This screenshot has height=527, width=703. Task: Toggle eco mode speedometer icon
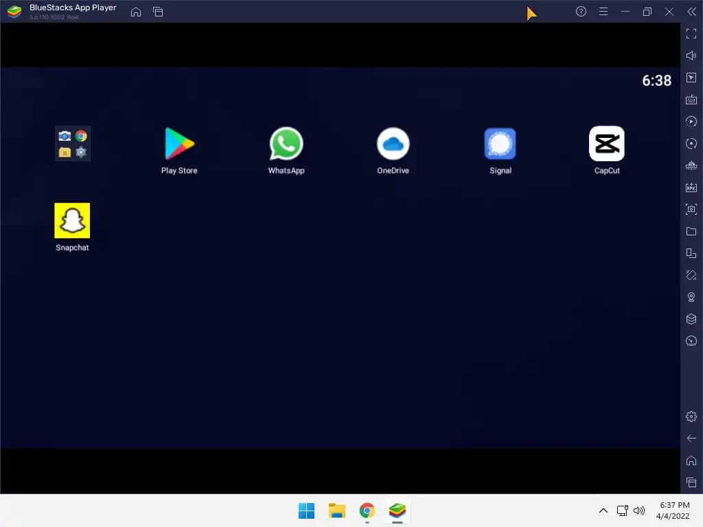click(691, 341)
